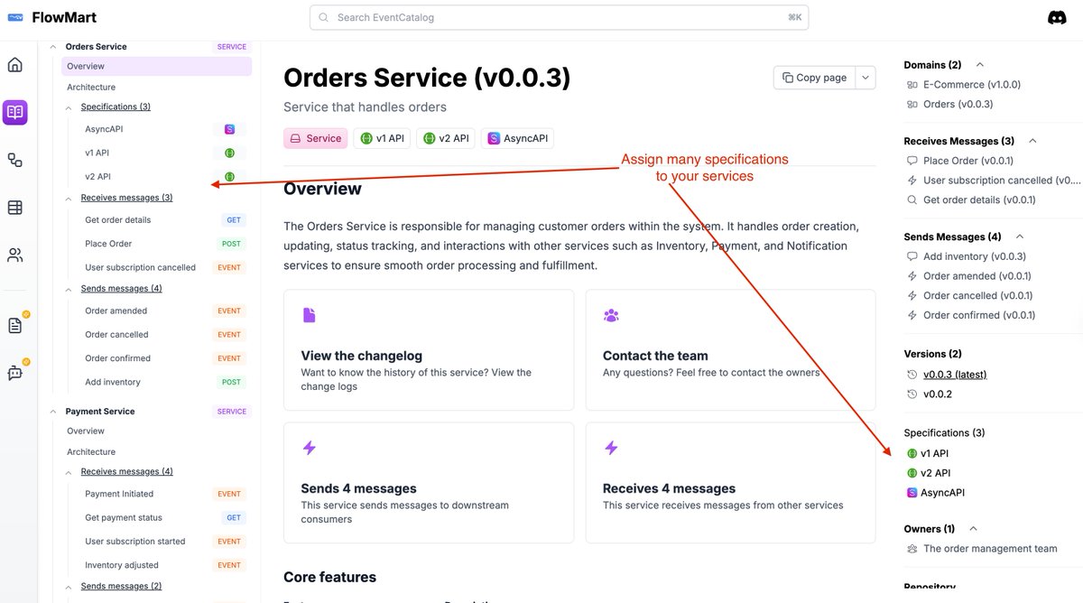Click the changelog file icon on card
This screenshot has height=603, width=1083.
309,315
